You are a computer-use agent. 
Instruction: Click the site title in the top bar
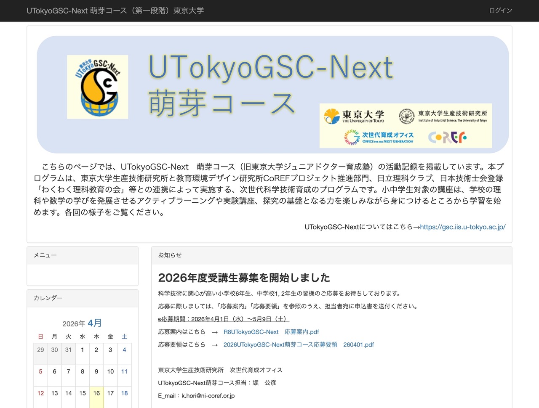[115, 11]
